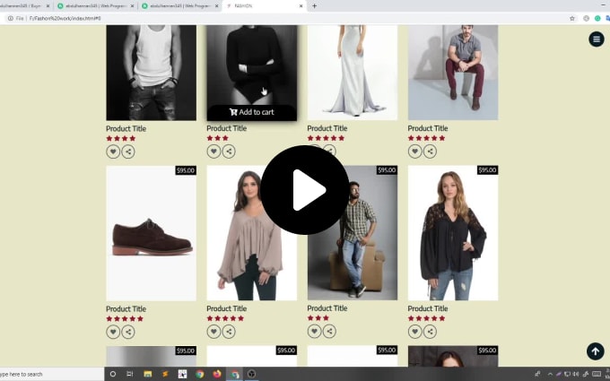
Task: Click the site info icon in address bar
Action: pos(11,18)
